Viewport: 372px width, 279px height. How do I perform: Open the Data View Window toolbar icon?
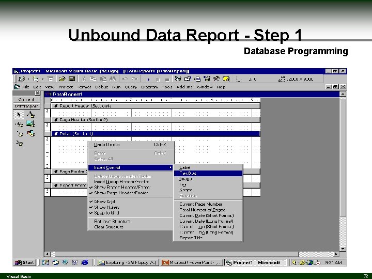226,79
